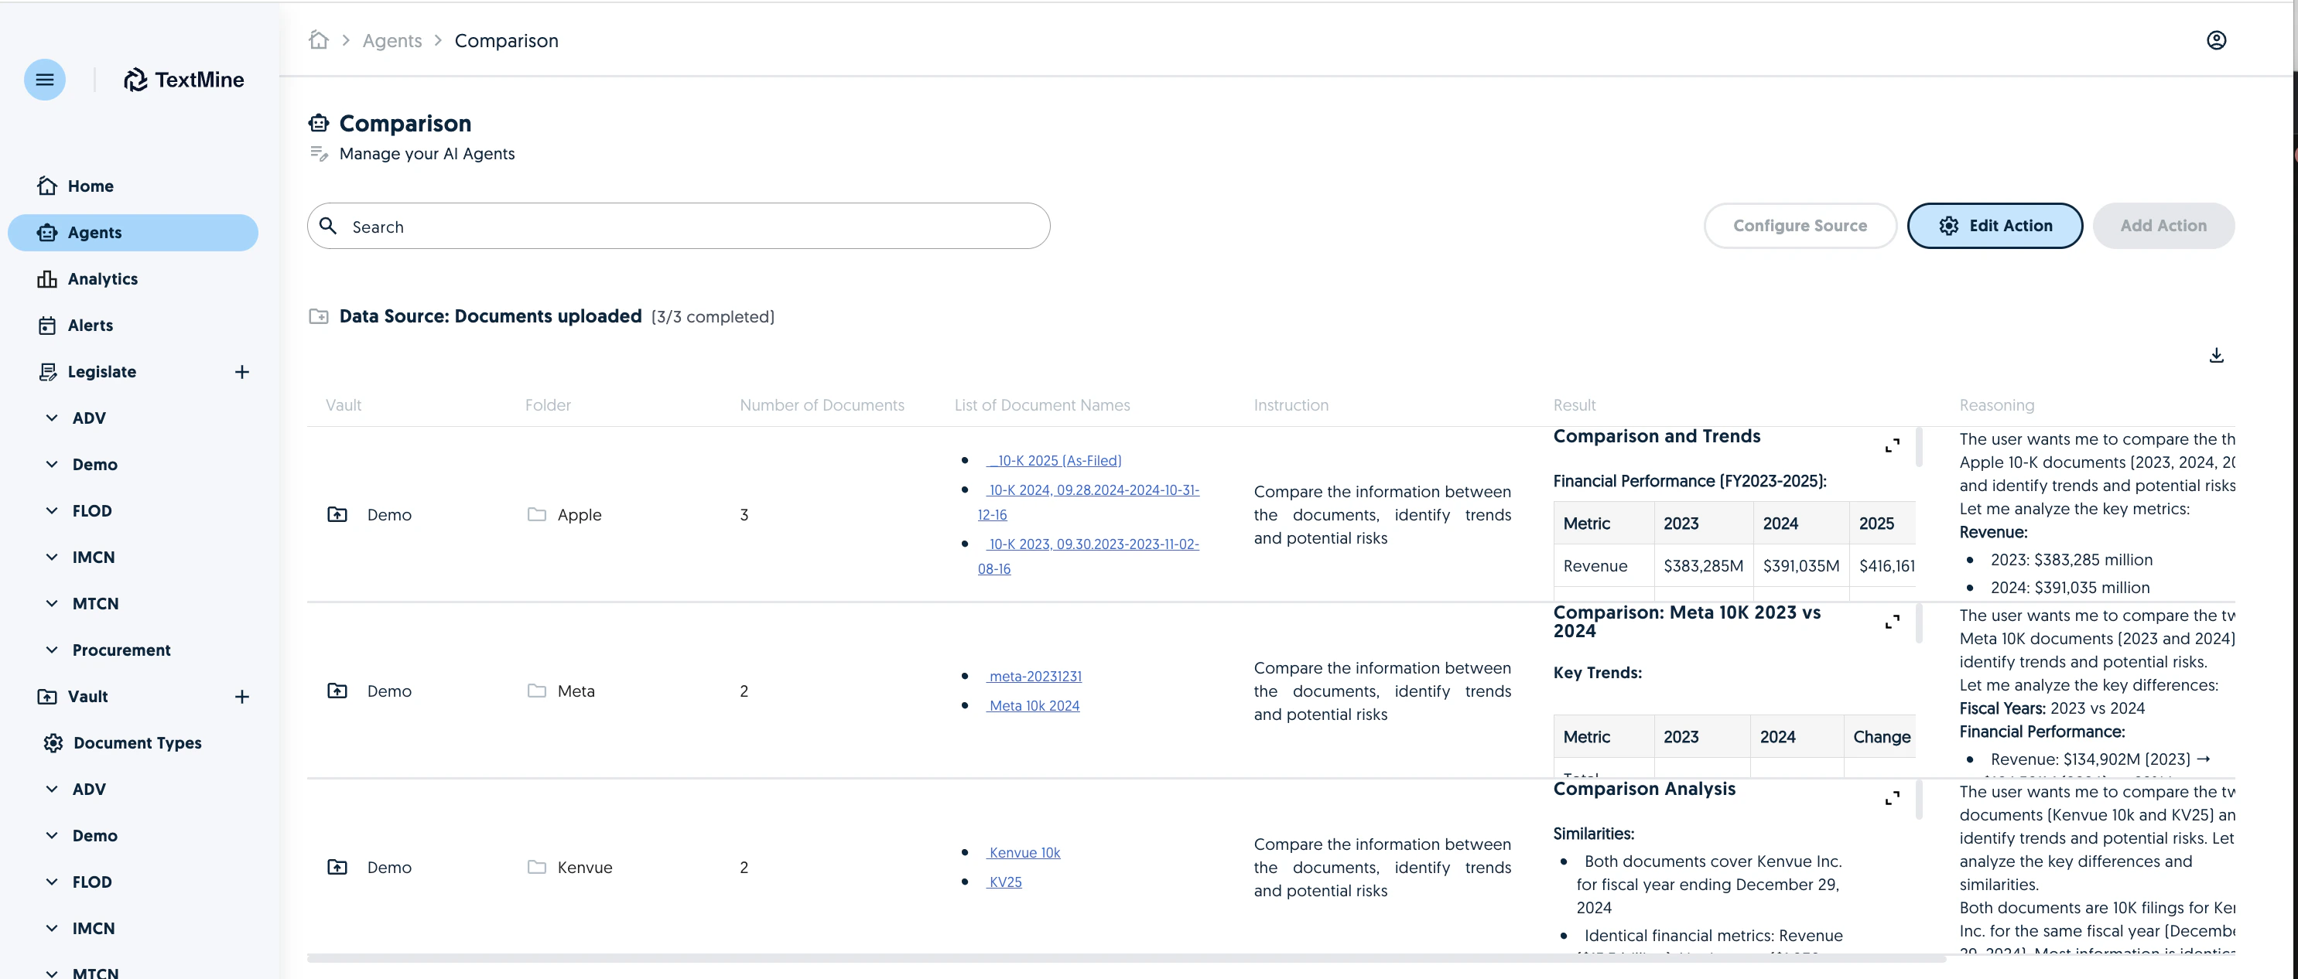Screen dimensions: 2298x979
Task: Focus the Search input field
Action: 678,226
